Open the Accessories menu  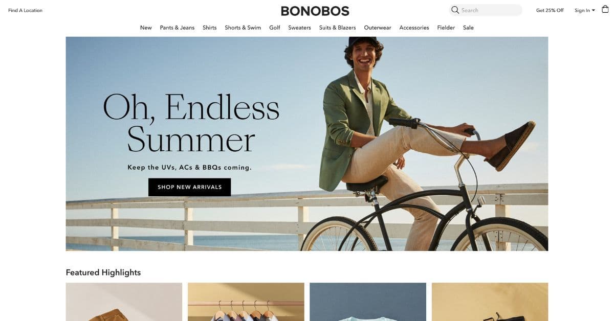(x=414, y=28)
